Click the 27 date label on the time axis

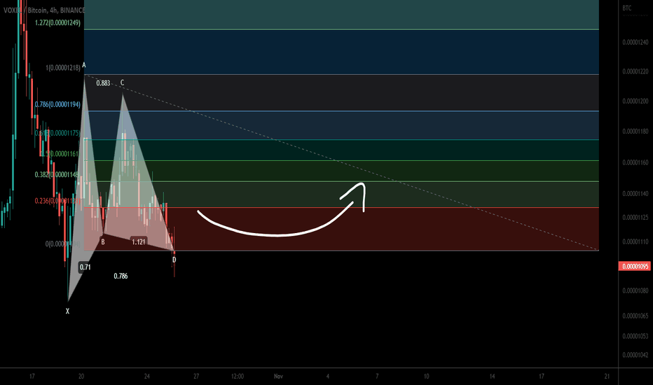pyautogui.click(x=196, y=377)
